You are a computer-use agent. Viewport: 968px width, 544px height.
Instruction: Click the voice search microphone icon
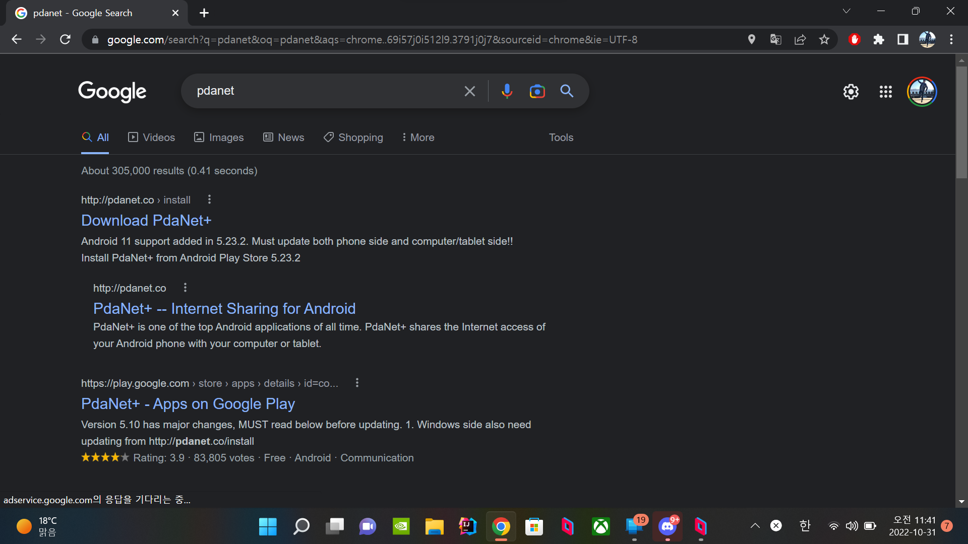pos(507,91)
